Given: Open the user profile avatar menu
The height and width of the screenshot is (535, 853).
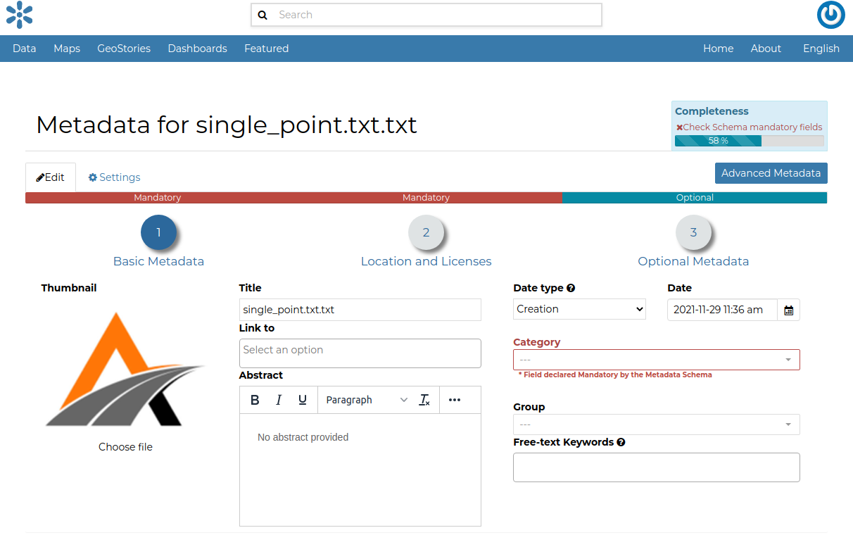Looking at the screenshot, I should point(830,15).
